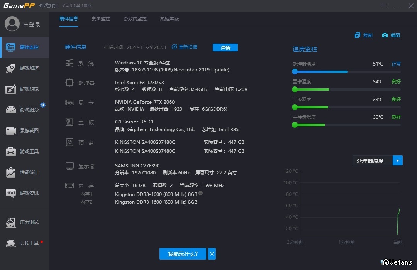The width and height of the screenshot is (417, 270).
Task: Select the 游戏加速 rocket icon
Action: tap(11, 68)
